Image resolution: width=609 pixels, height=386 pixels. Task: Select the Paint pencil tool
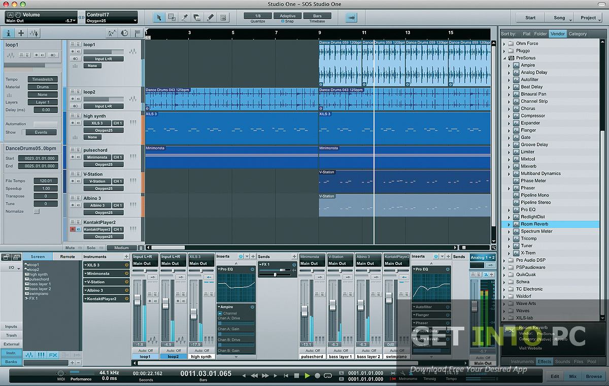pos(210,17)
